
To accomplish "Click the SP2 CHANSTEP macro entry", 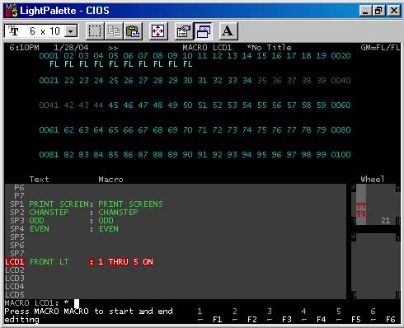I will pyautogui.click(x=74, y=213).
